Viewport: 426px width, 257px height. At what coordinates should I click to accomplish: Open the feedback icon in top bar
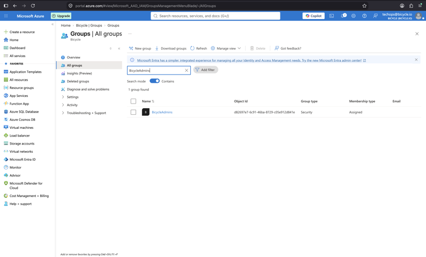point(375,16)
